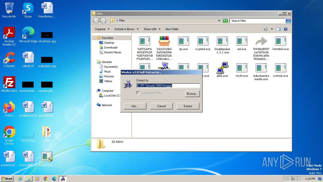Cancel the WinAce self-extractor

point(161,106)
